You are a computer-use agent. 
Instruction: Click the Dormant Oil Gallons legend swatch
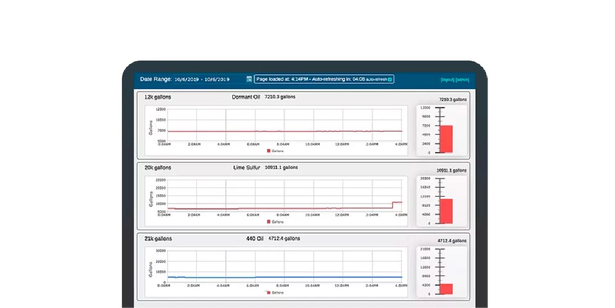point(269,151)
